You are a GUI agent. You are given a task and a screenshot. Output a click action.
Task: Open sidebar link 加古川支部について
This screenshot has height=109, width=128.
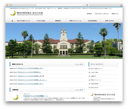tap(96, 69)
